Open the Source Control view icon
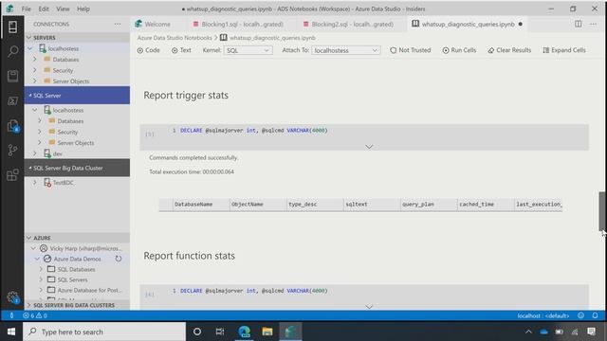Screen dimensions: 607x341 (12, 150)
